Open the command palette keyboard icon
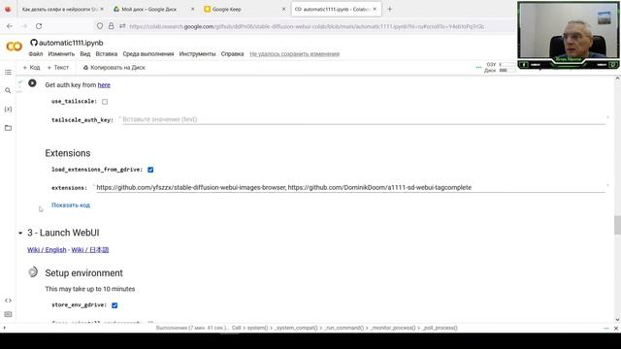The height and width of the screenshot is (349, 621). (8, 314)
